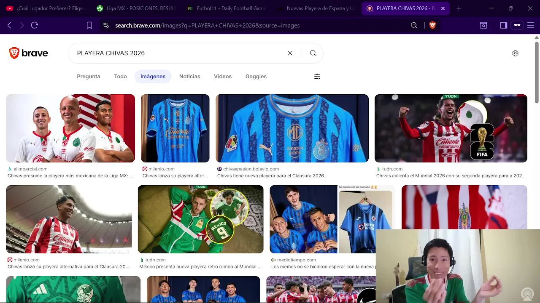
Task: Select the Vídeos search category
Action: click(223, 77)
